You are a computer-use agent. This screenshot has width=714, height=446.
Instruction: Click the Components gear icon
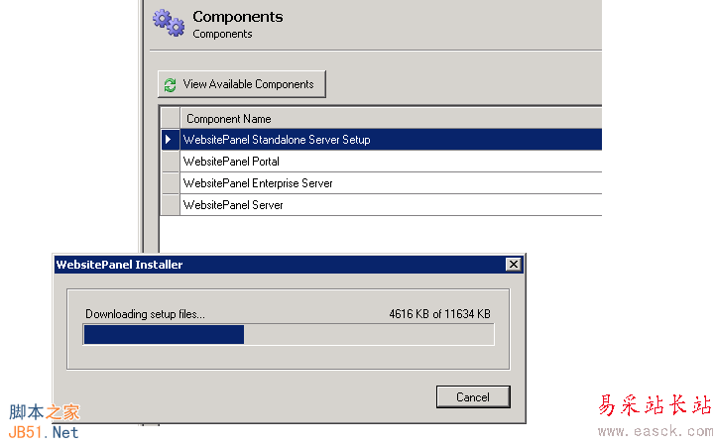pos(169,22)
